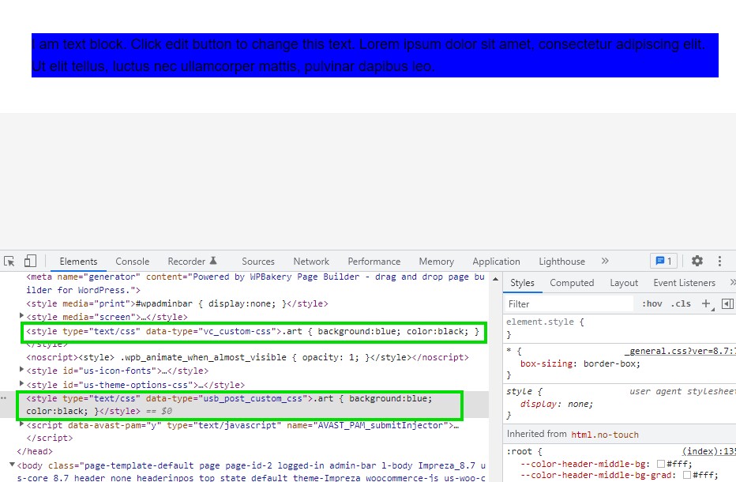Open the Network panel

[310, 261]
